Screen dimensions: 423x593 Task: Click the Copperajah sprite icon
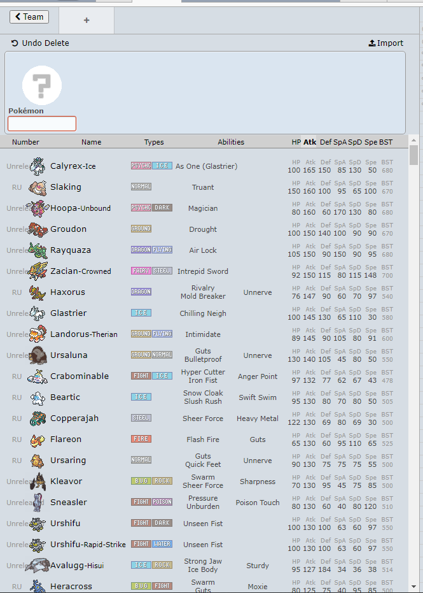[38, 418]
